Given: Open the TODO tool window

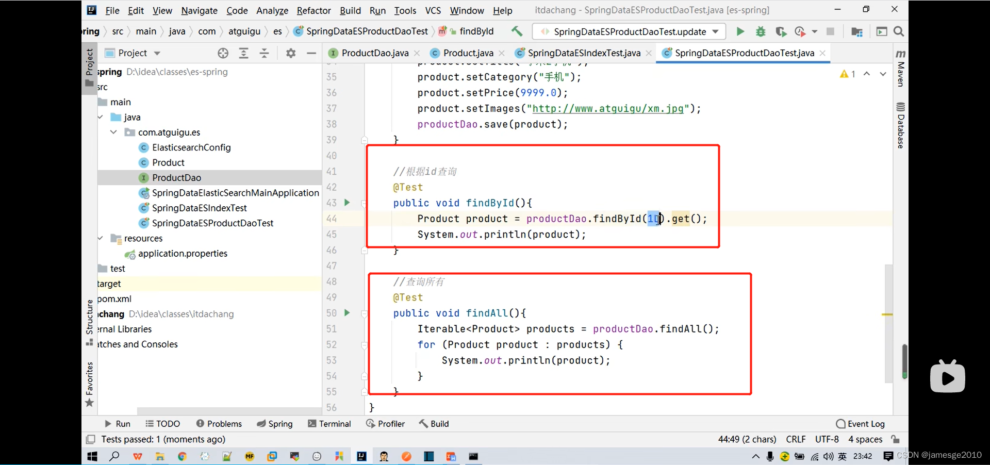Looking at the screenshot, I should click(x=162, y=424).
